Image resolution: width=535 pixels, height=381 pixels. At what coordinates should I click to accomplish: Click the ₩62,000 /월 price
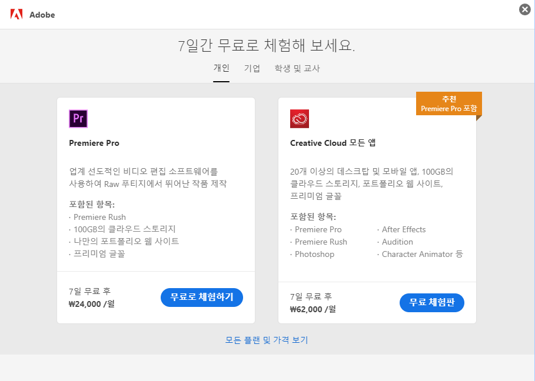point(313,309)
